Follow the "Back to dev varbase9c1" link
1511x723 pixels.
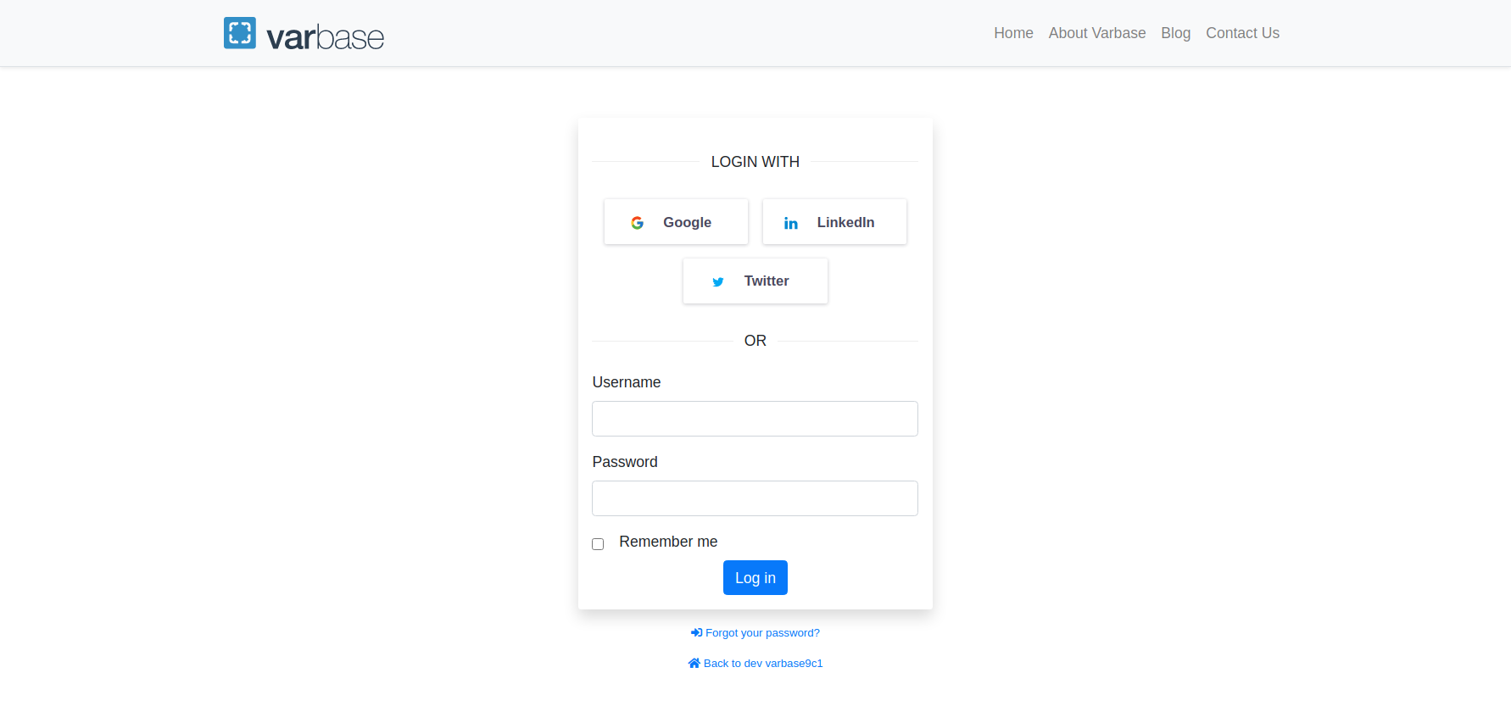(762, 664)
